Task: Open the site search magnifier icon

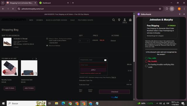Action: click(114, 20)
